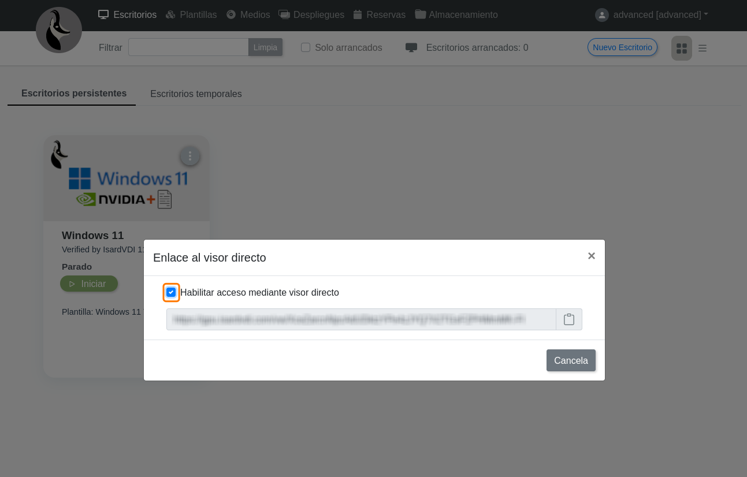
Task: Switch to grid view of desktops
Action: pyautogui.click(x=681, y=48)
